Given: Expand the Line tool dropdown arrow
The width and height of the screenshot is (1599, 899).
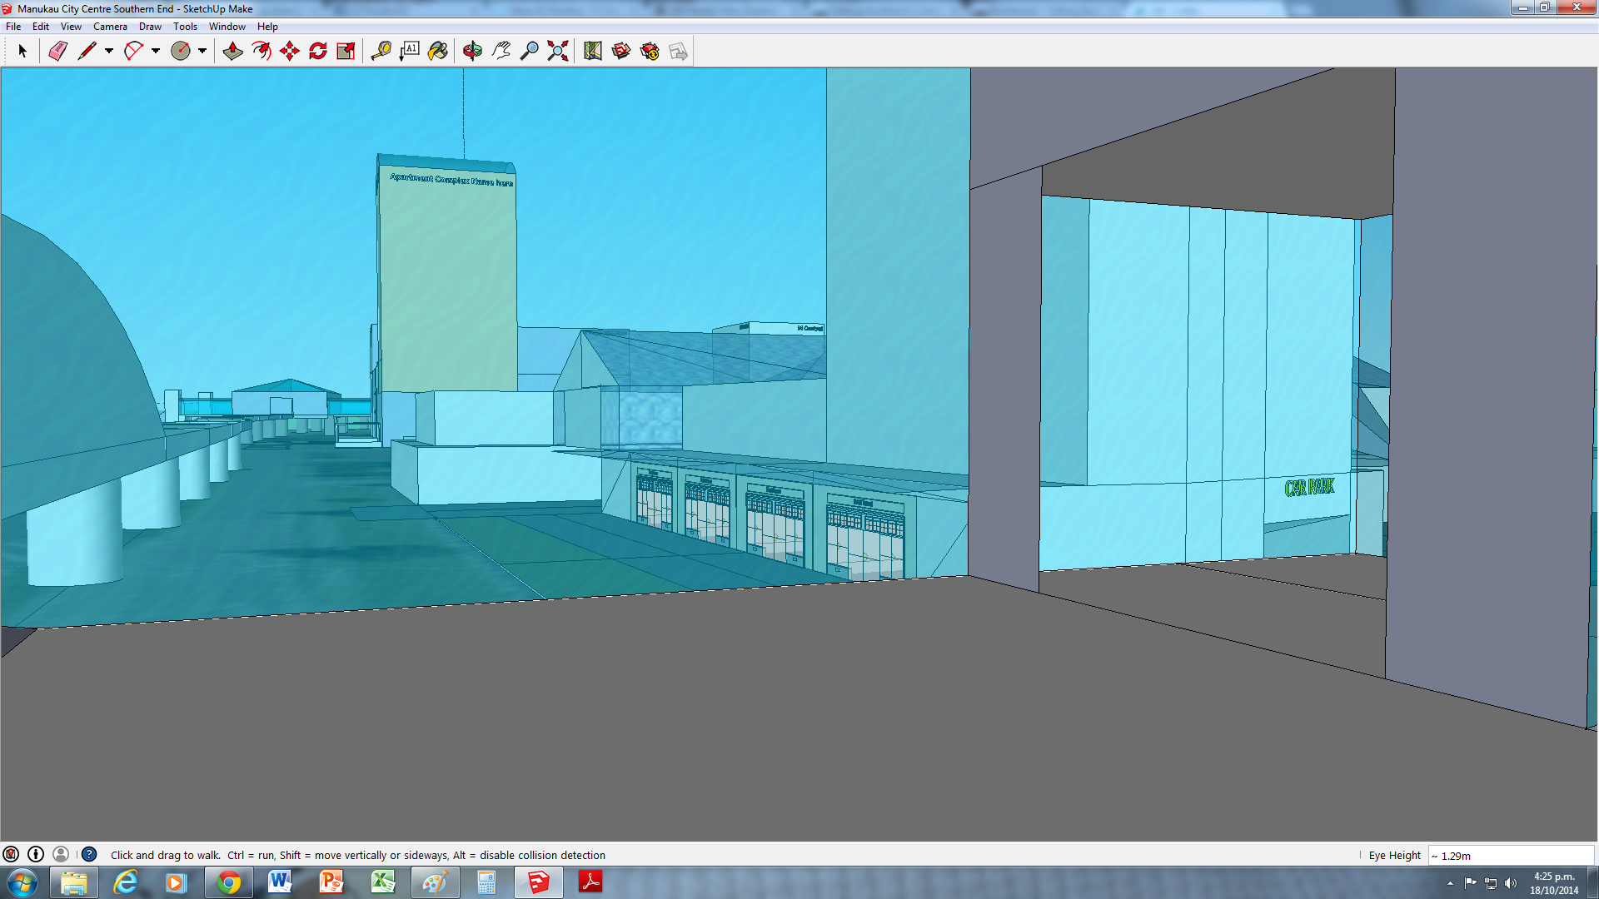Looking at the screenshot, I should (x=109, y=52).
